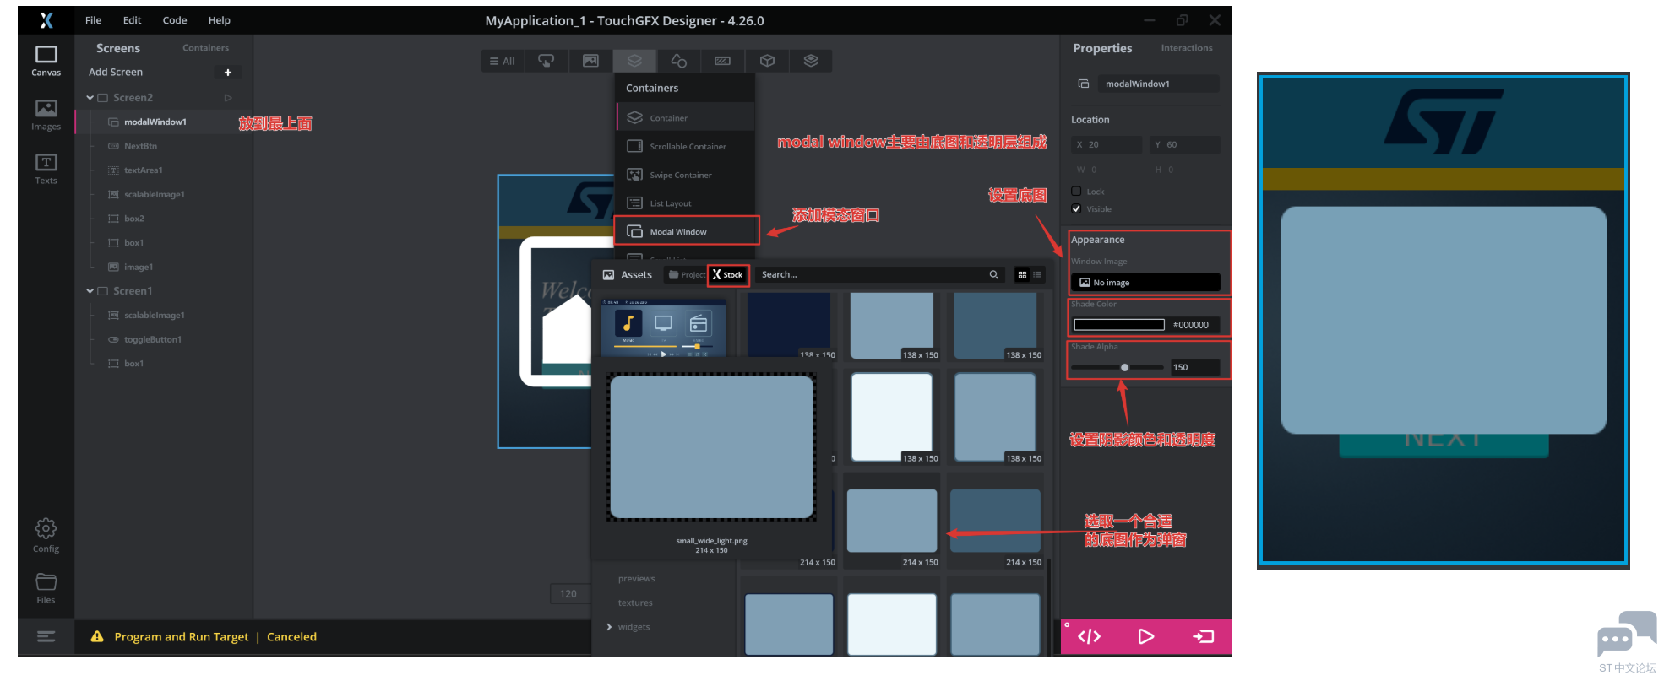
Task: Open the Code menu
Action: tap(175, 20)
